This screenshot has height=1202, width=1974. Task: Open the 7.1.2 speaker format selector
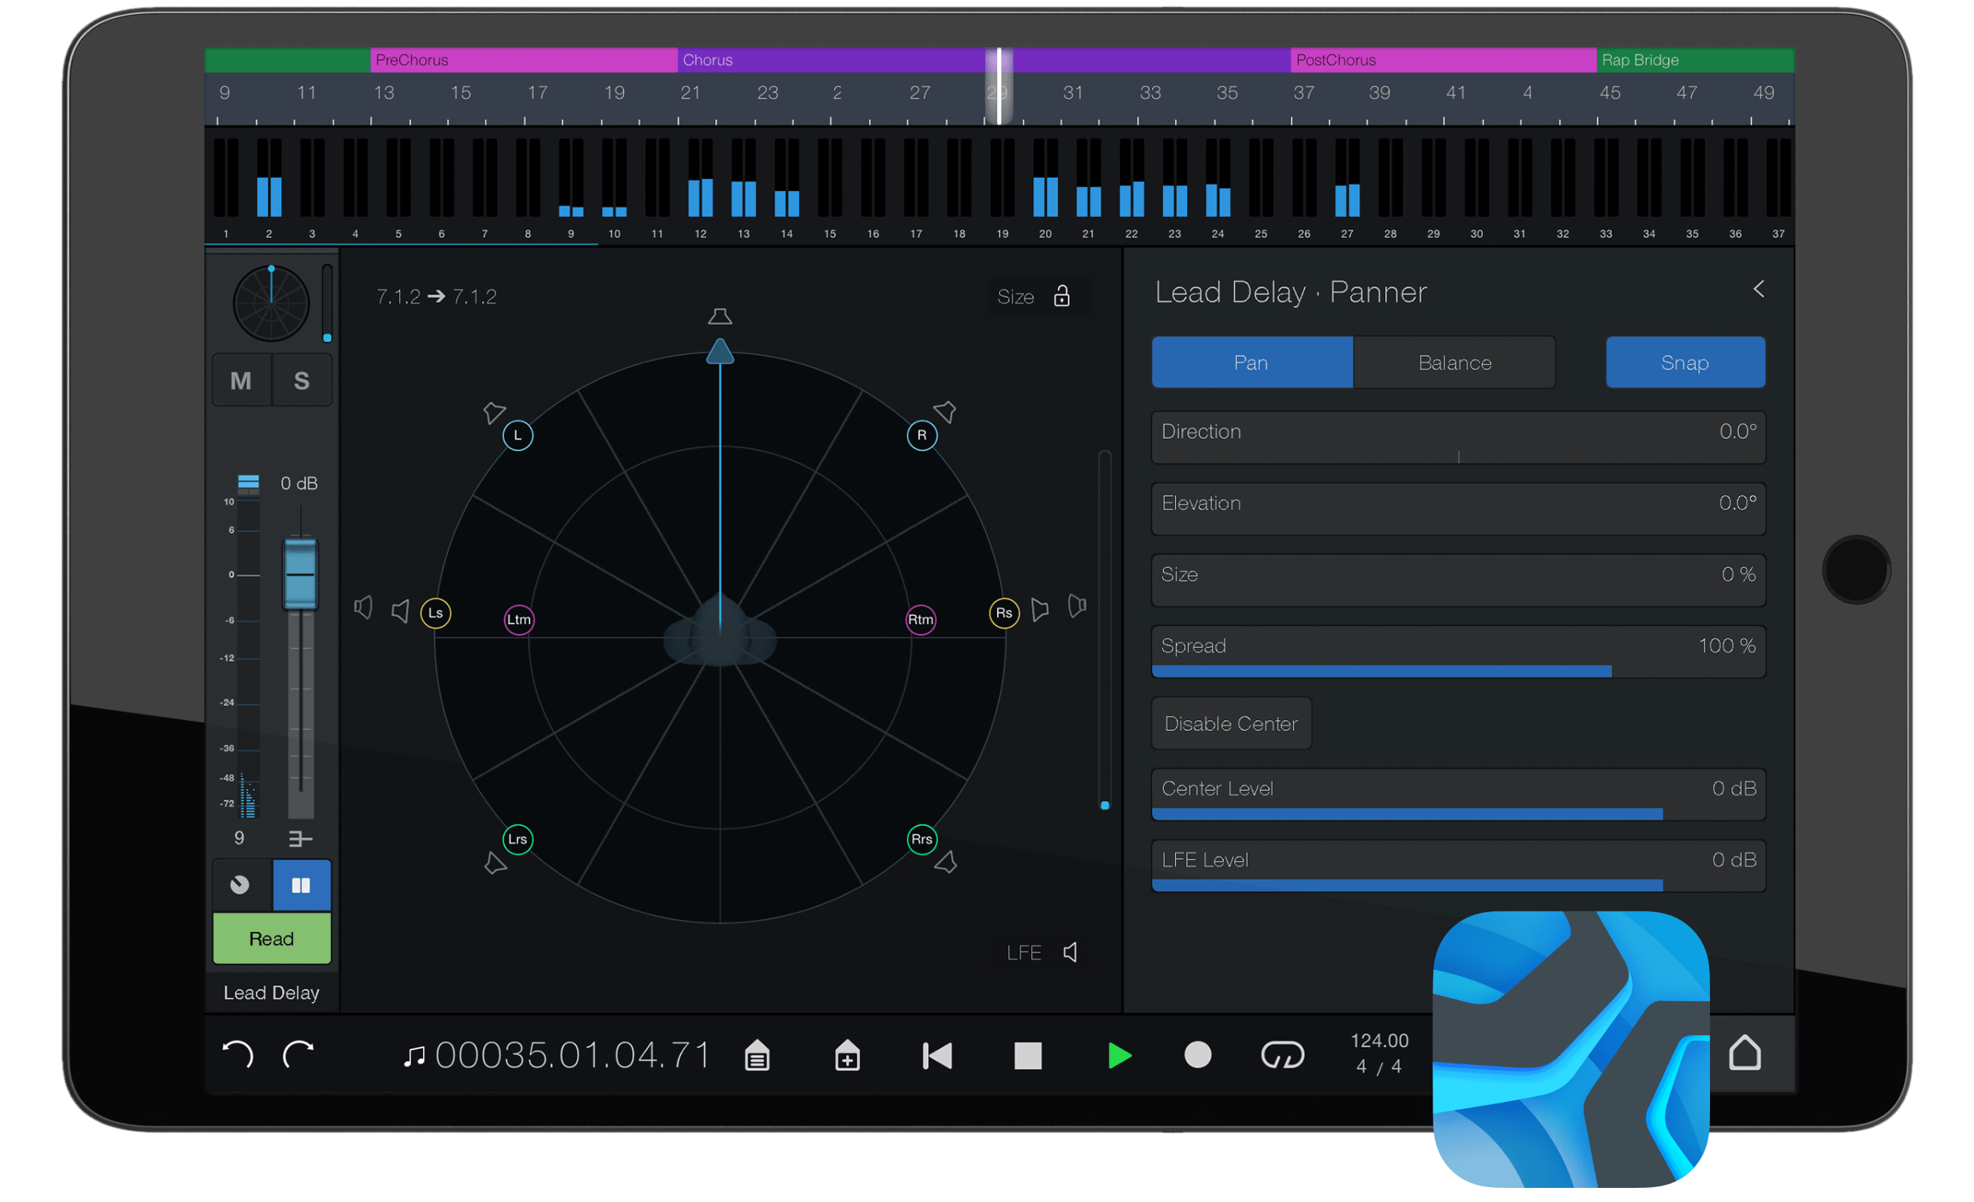(437, 297)
